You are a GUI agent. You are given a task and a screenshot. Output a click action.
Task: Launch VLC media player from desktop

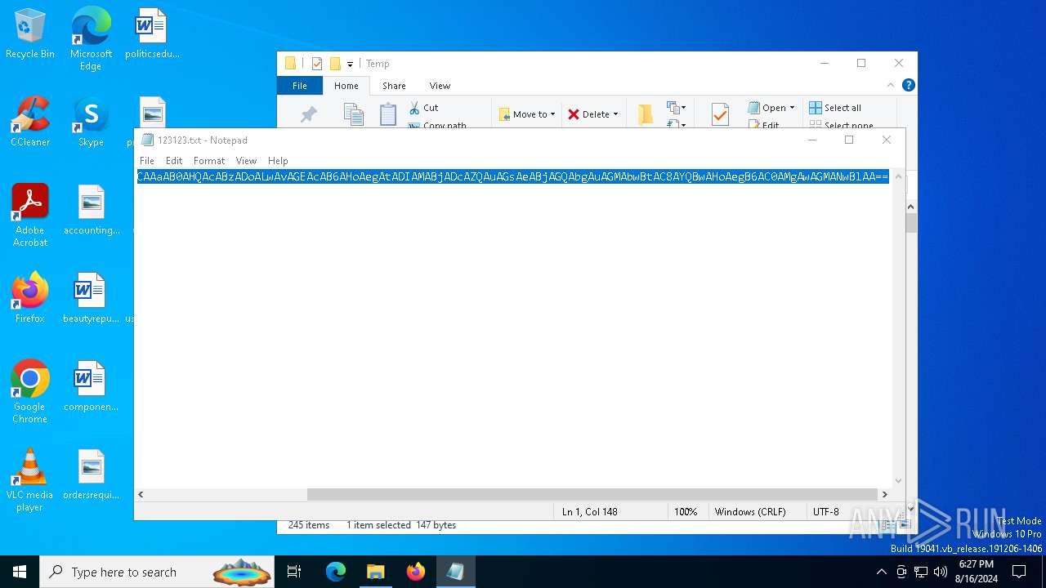[x=29, y=480]
